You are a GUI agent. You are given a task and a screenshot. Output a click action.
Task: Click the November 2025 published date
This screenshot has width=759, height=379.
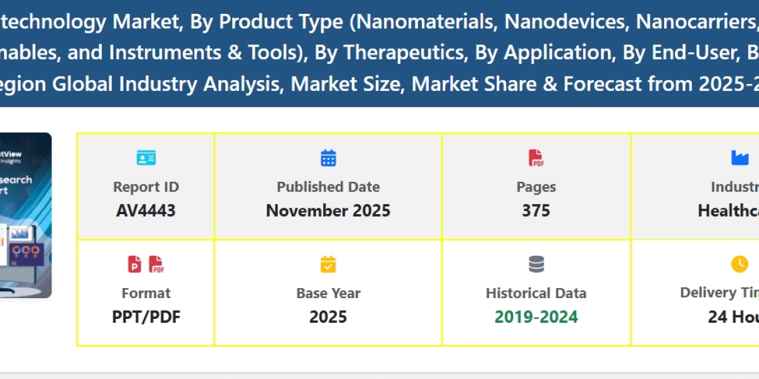point(328,210)
